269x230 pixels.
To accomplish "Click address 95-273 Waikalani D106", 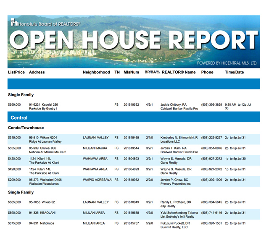I will [45, 180].
